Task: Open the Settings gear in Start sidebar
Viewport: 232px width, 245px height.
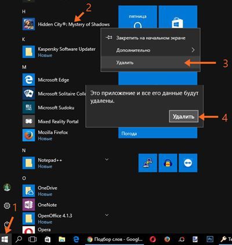Action: click(7, 206)
